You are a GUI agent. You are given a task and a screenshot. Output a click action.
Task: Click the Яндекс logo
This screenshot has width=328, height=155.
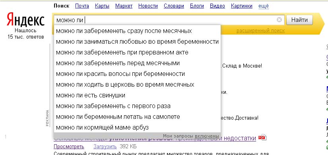(x=25, y=19)
